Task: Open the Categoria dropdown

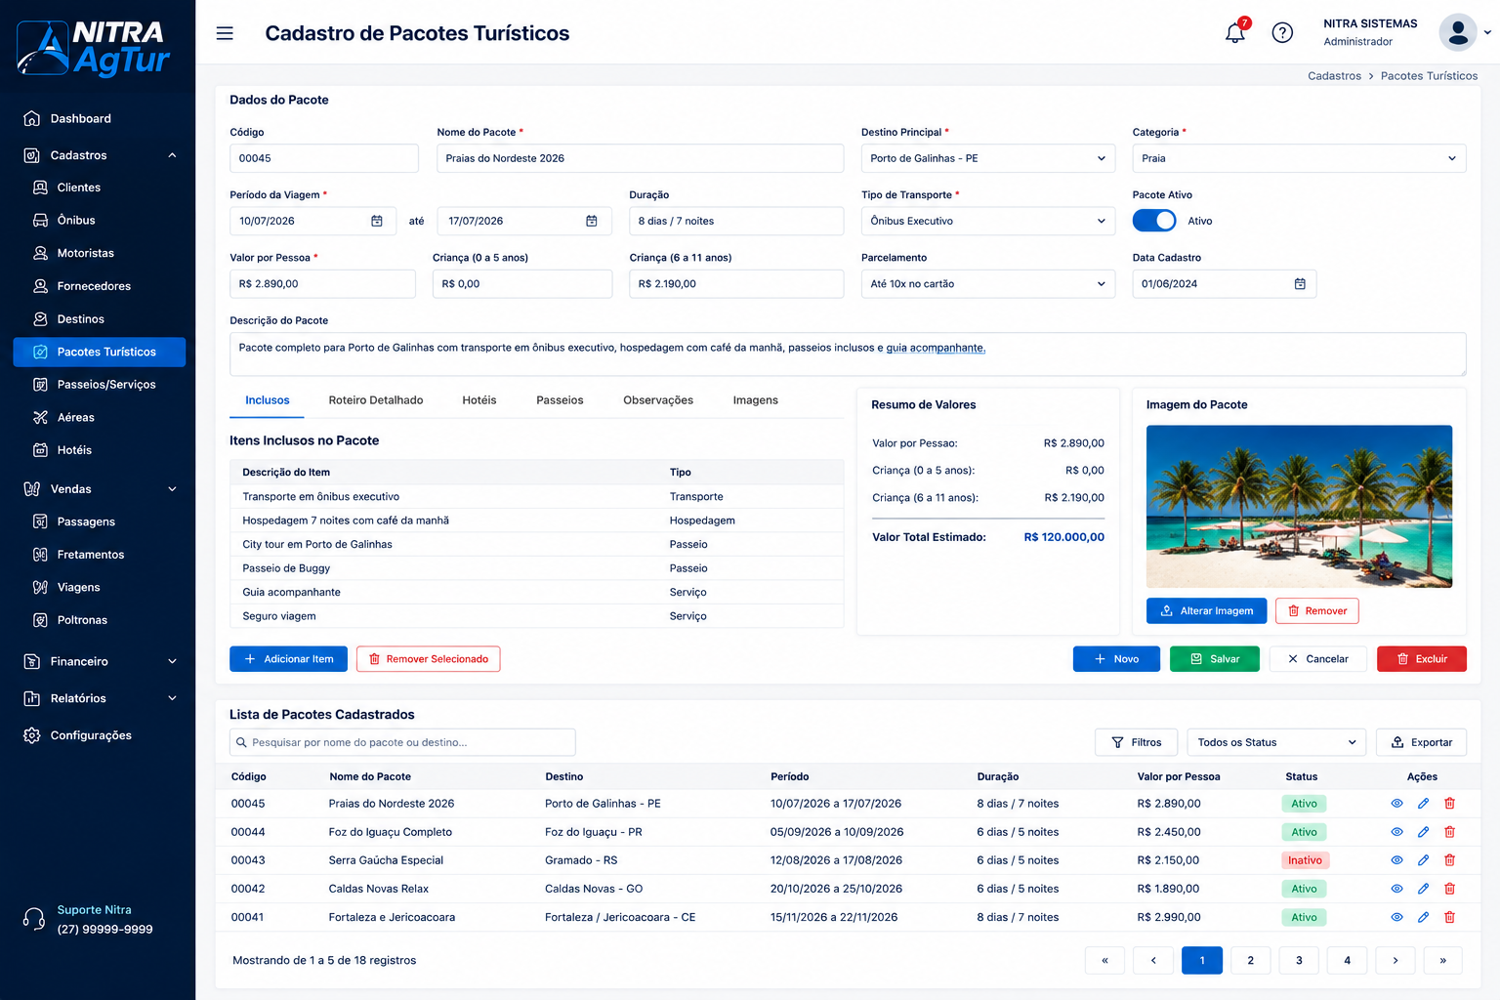Action: [x=1299, y=158]
